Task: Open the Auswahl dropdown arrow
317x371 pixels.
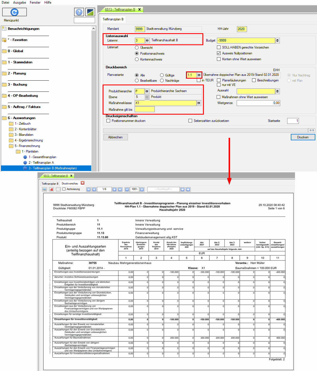Action: click(277, 91)
